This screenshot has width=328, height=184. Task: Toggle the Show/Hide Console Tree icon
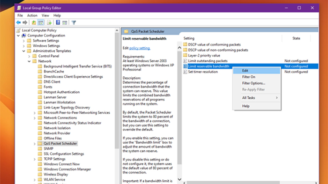pos(41,22)
